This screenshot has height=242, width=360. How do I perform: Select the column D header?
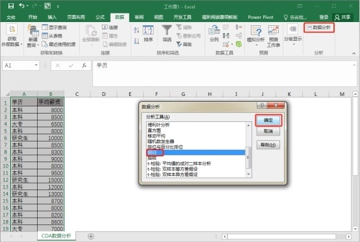[104, 94]
